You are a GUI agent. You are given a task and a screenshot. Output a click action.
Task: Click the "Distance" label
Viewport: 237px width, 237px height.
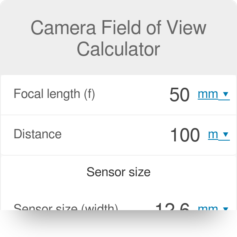click(38, 134)
